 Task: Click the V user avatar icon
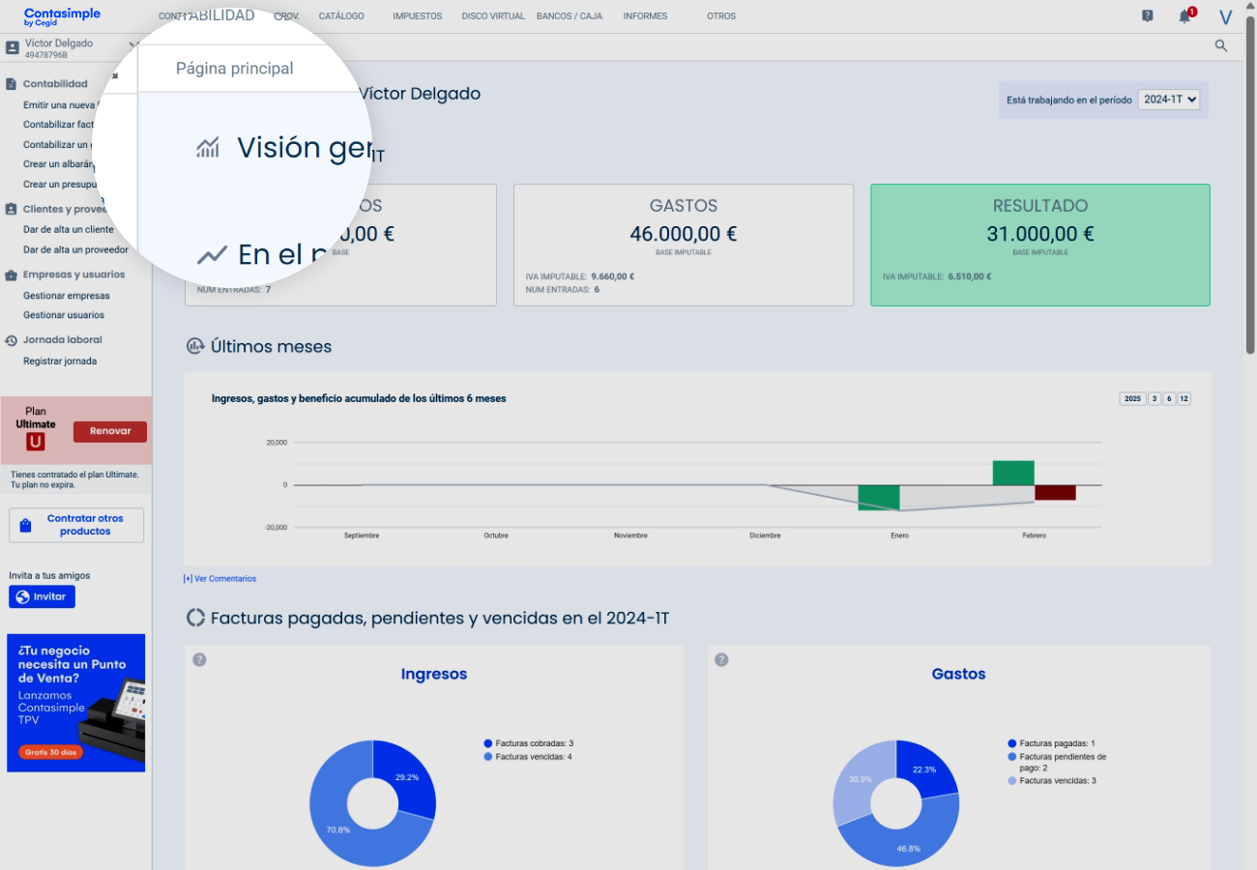click(x=1226, y=16)
